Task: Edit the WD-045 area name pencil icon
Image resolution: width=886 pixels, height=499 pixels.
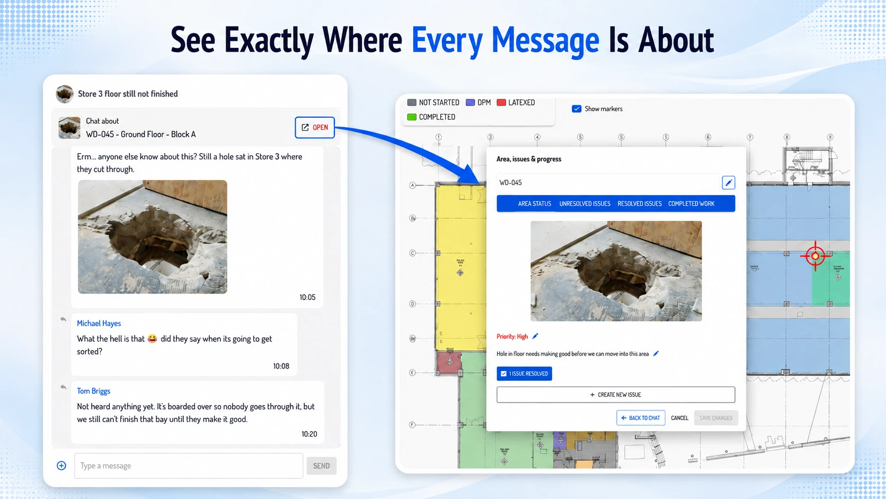Action: click(729, 182)
